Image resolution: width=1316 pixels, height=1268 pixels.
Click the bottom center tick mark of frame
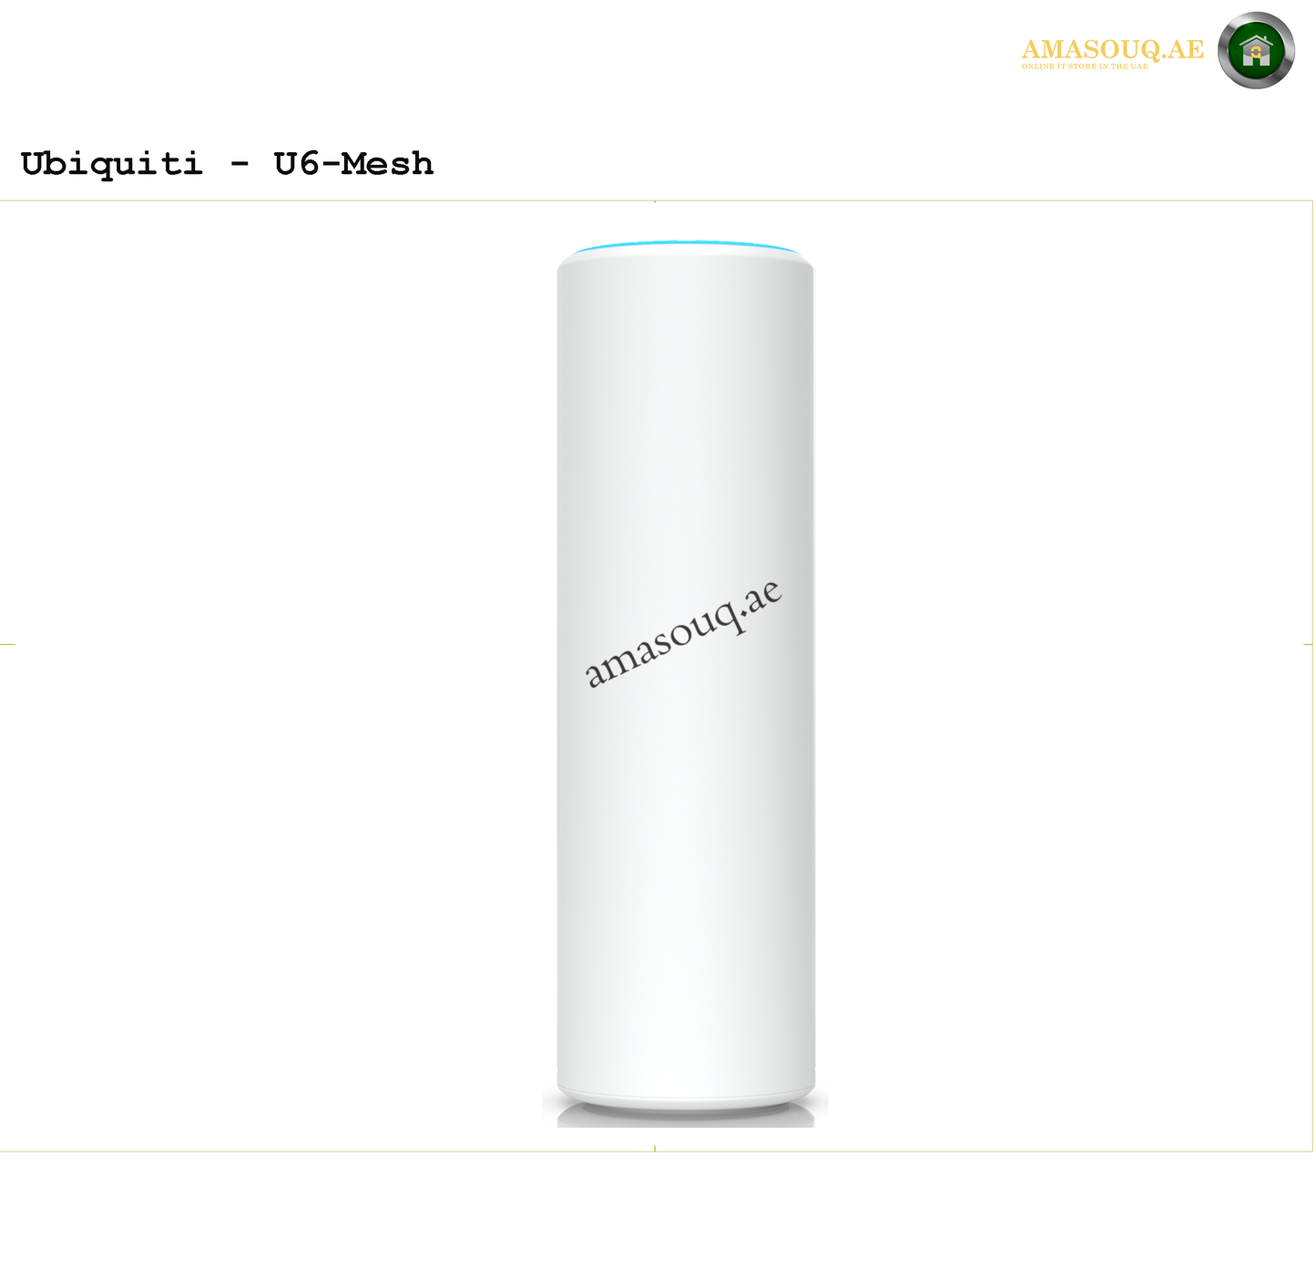[x=655, y=1150]
